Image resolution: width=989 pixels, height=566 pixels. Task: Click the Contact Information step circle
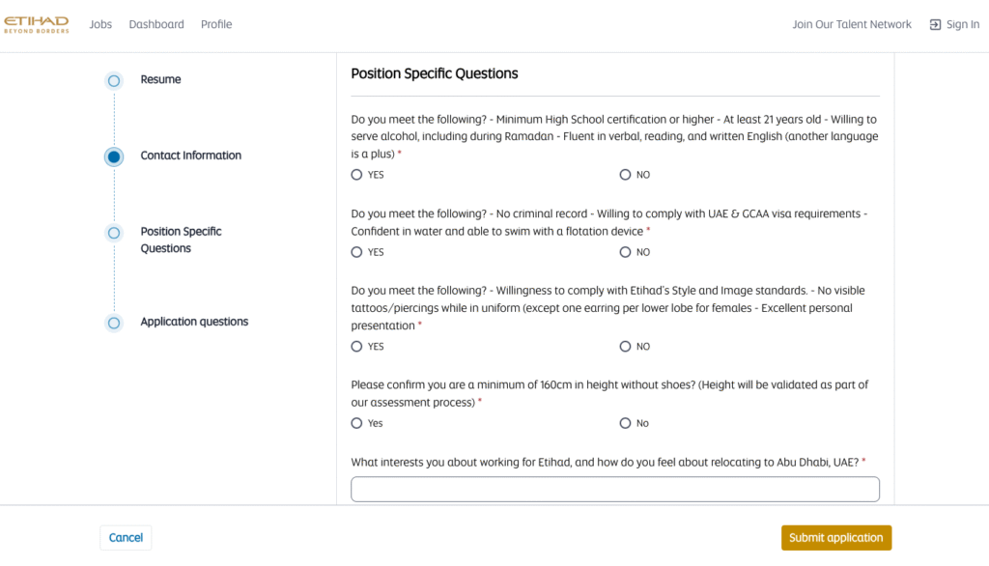coord(114,156)
